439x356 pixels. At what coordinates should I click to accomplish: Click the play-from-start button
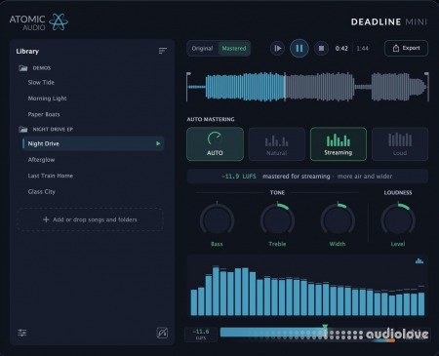point(277,49)
